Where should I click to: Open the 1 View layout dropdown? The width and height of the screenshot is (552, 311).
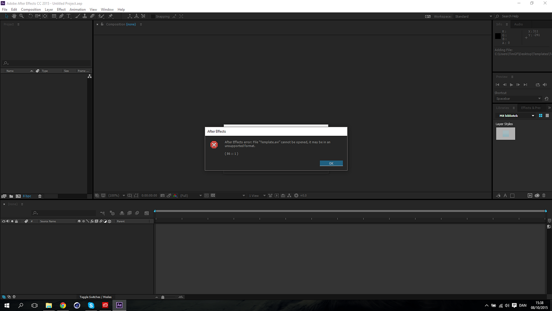257,196
